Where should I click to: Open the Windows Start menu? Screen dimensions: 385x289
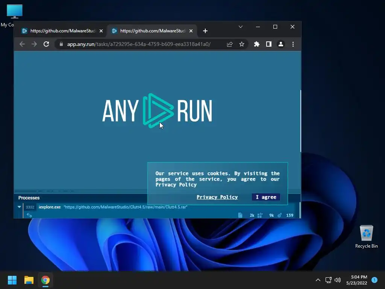click(12, 280)
